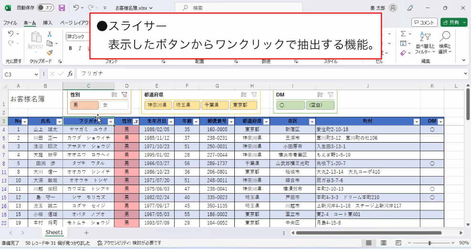Open the ファイル tab
Viewport: 471px width, 249px height.
click(x=10, y=22)
